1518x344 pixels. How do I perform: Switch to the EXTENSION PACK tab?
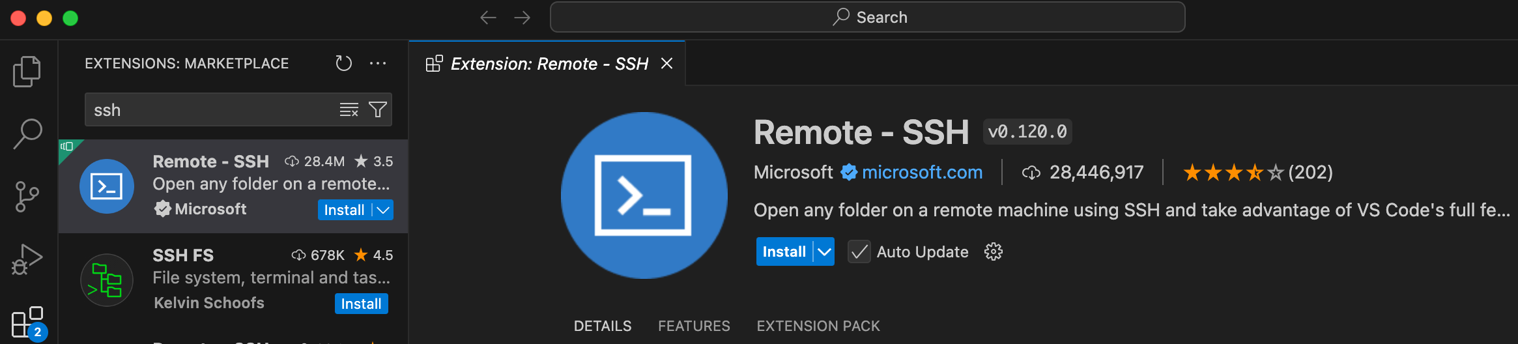coord(818,326)
